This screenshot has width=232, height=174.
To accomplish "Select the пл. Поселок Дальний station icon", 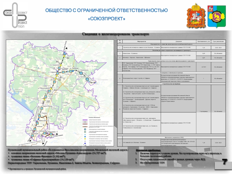I will (63, 72).
